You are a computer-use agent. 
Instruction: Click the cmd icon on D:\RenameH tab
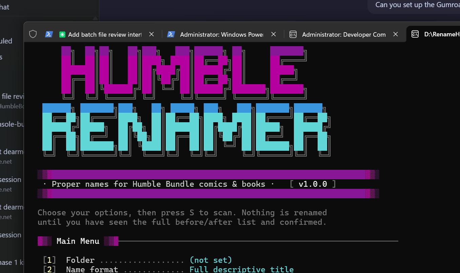tap(415, 34)
